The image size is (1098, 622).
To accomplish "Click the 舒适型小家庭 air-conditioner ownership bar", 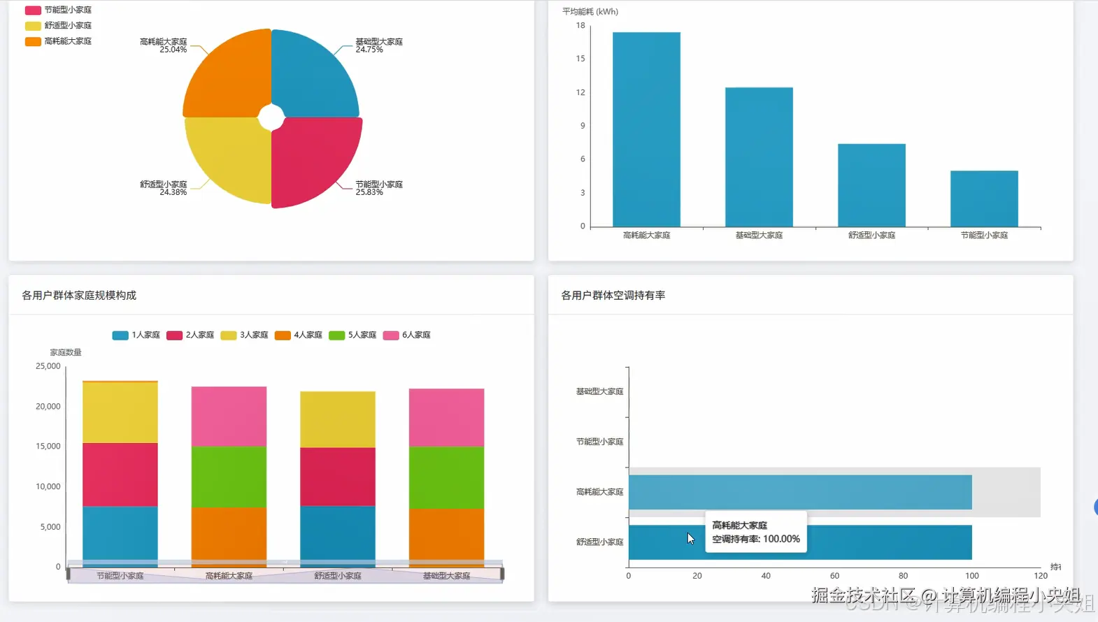I will 800,542.
